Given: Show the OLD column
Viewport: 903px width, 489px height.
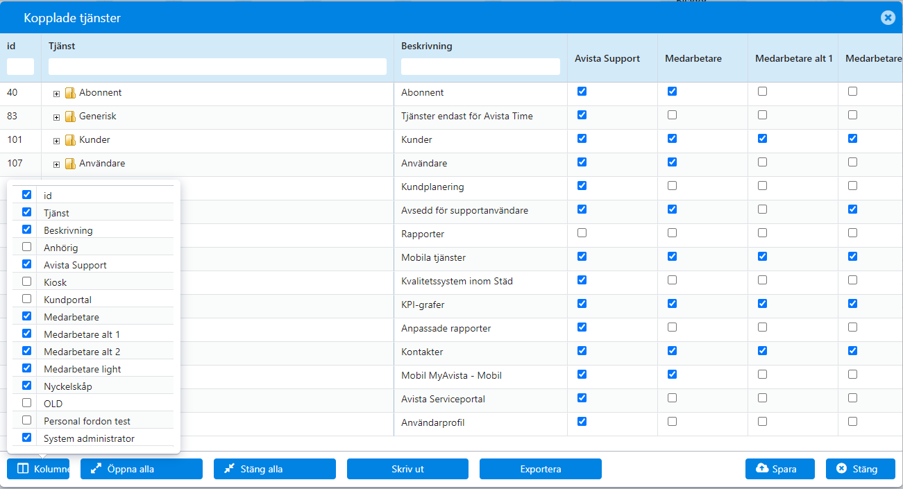Looking at the screenshot, I should point(26,403).
